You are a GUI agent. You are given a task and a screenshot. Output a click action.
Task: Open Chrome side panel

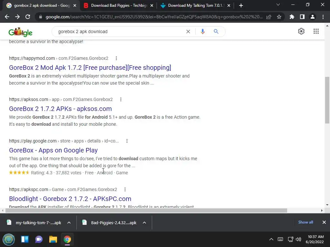[302, 17]
